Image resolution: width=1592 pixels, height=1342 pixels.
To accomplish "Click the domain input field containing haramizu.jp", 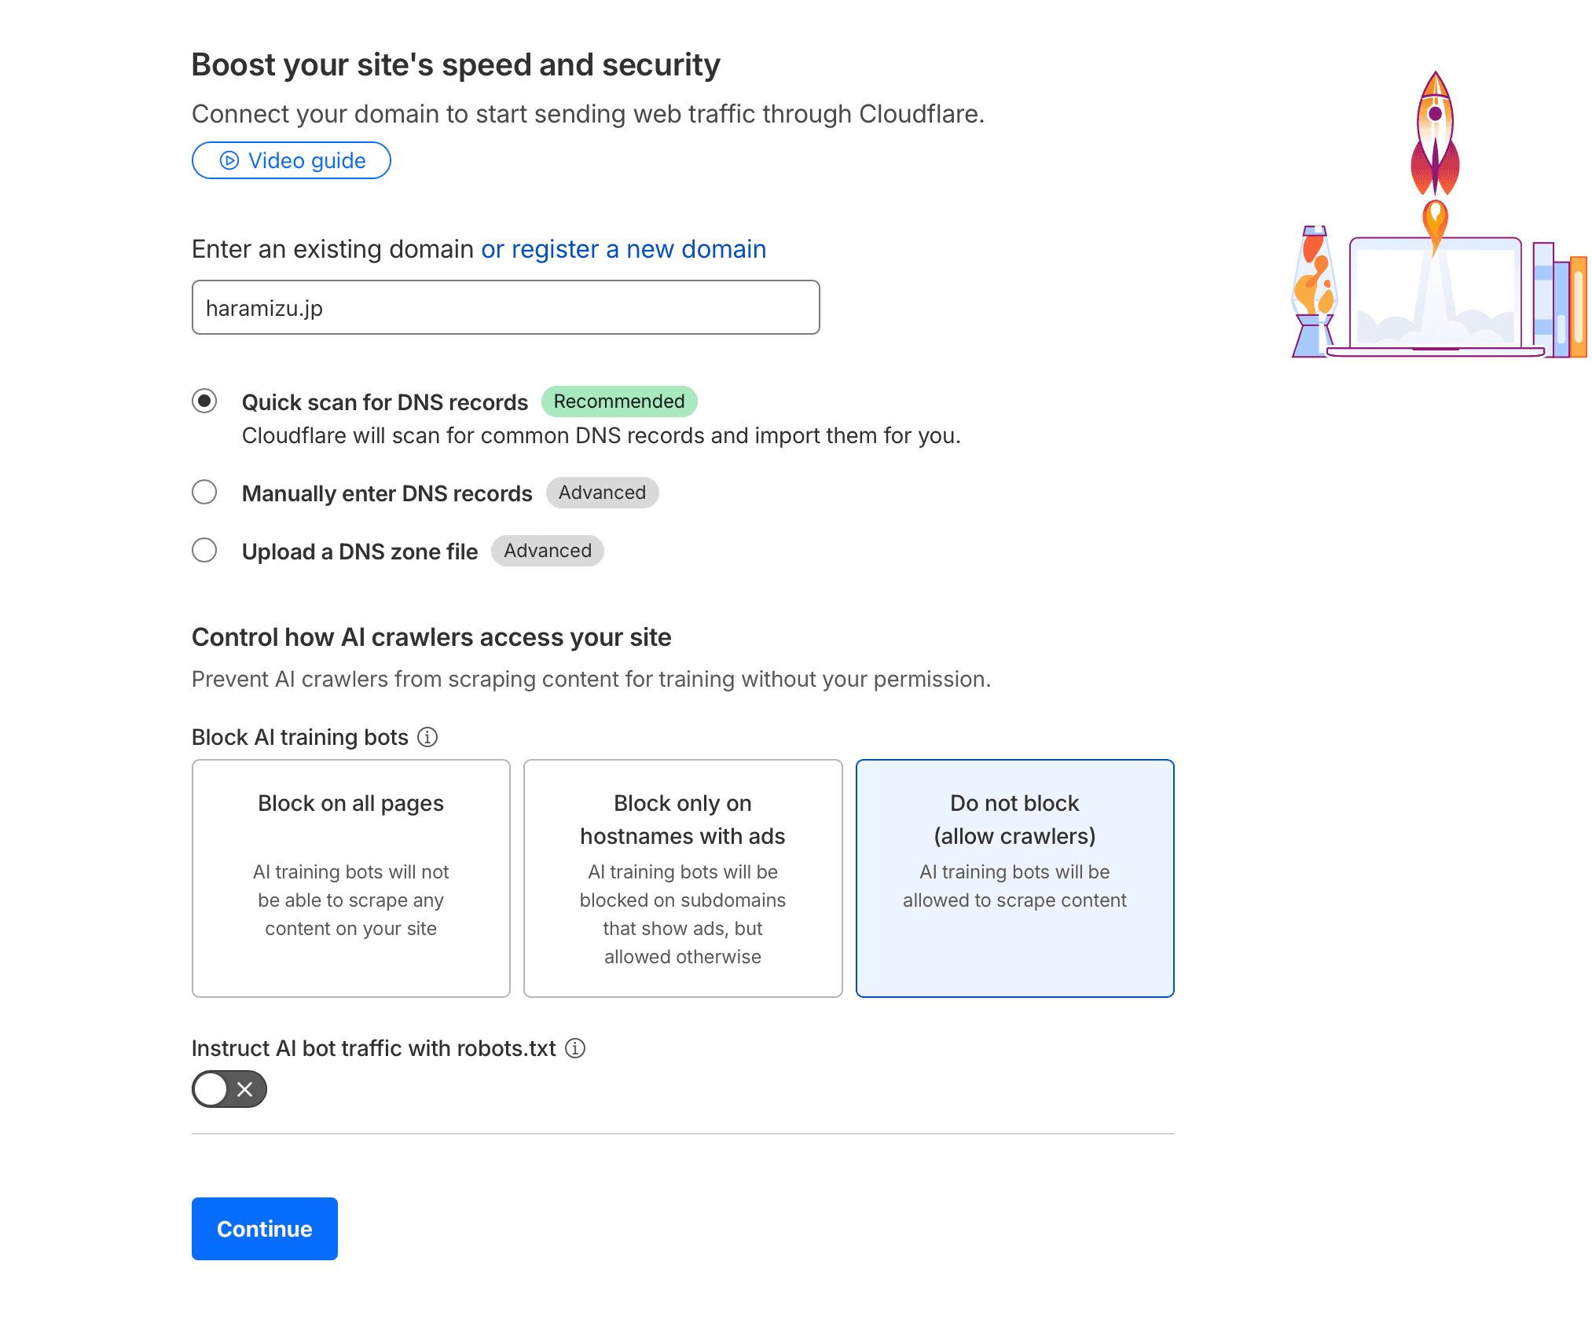I will coord(505,308).
